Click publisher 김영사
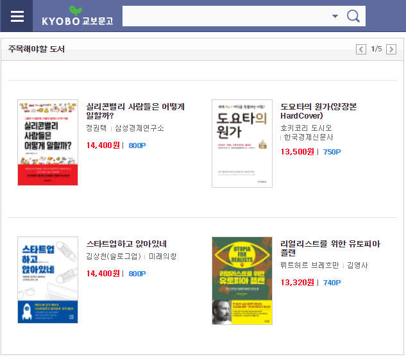Viewport: 406px width, 357px height. click(x=357, y=265)
